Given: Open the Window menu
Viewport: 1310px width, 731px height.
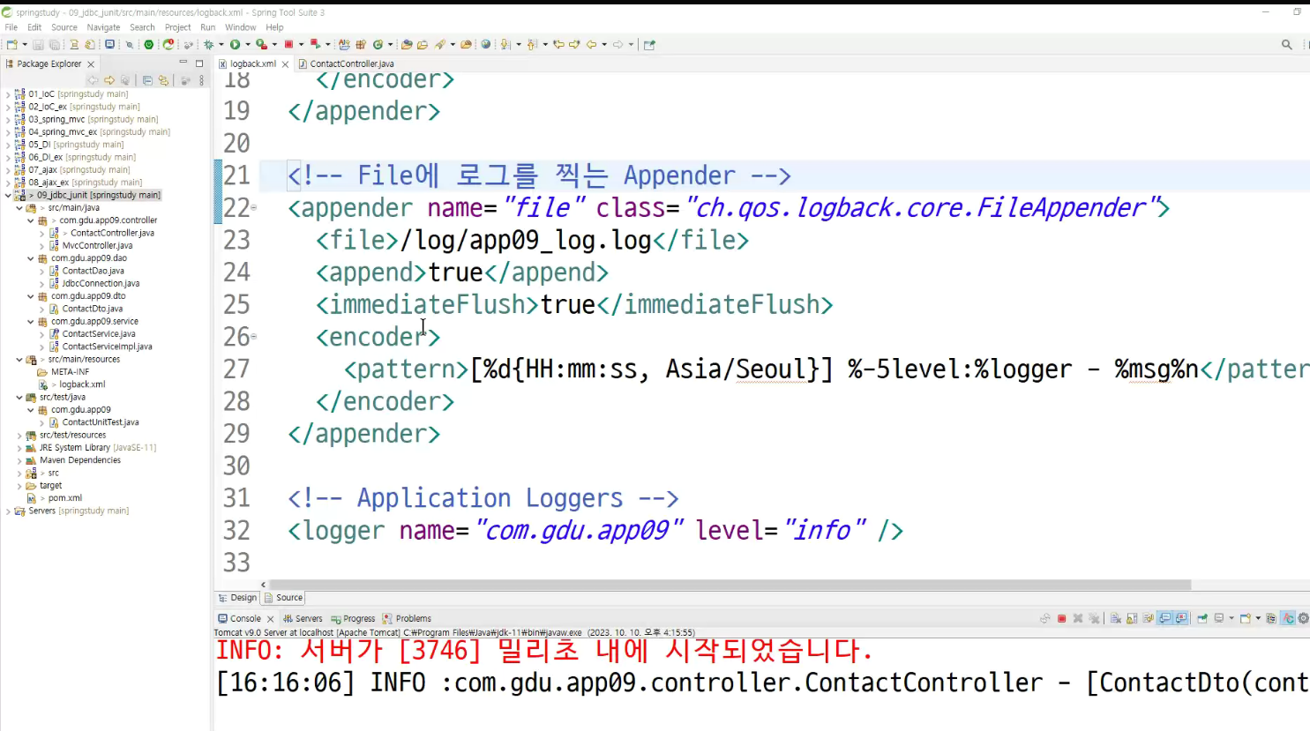Looking at the screenshot, I should (240, 27).
